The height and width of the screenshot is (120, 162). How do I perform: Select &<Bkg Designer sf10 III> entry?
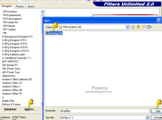pyautogui.click(x=15, y=47)
